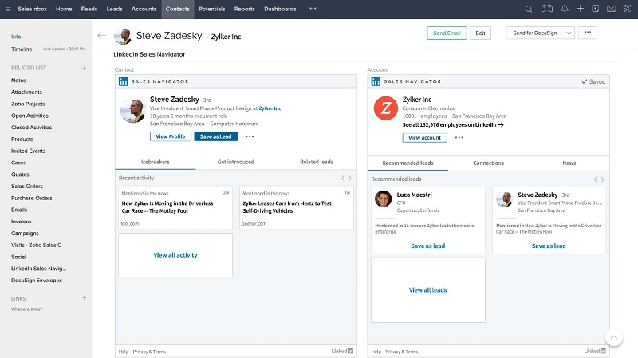The image size is (638, 358).
Task: Expand the Send for DocuSign dropdown arrow
Action: [568, 33]
